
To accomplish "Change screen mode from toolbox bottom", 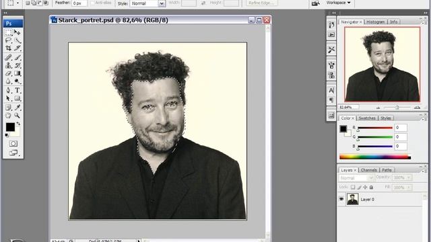I will [13, 153].
